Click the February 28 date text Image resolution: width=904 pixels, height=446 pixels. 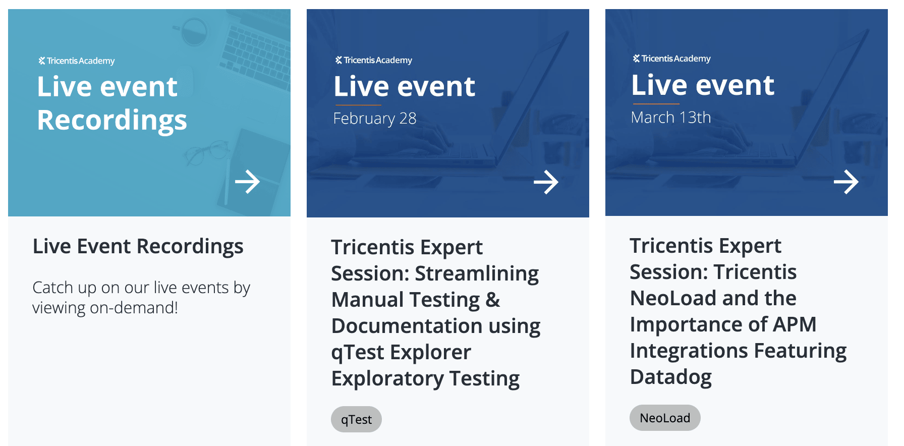[375, 119]
